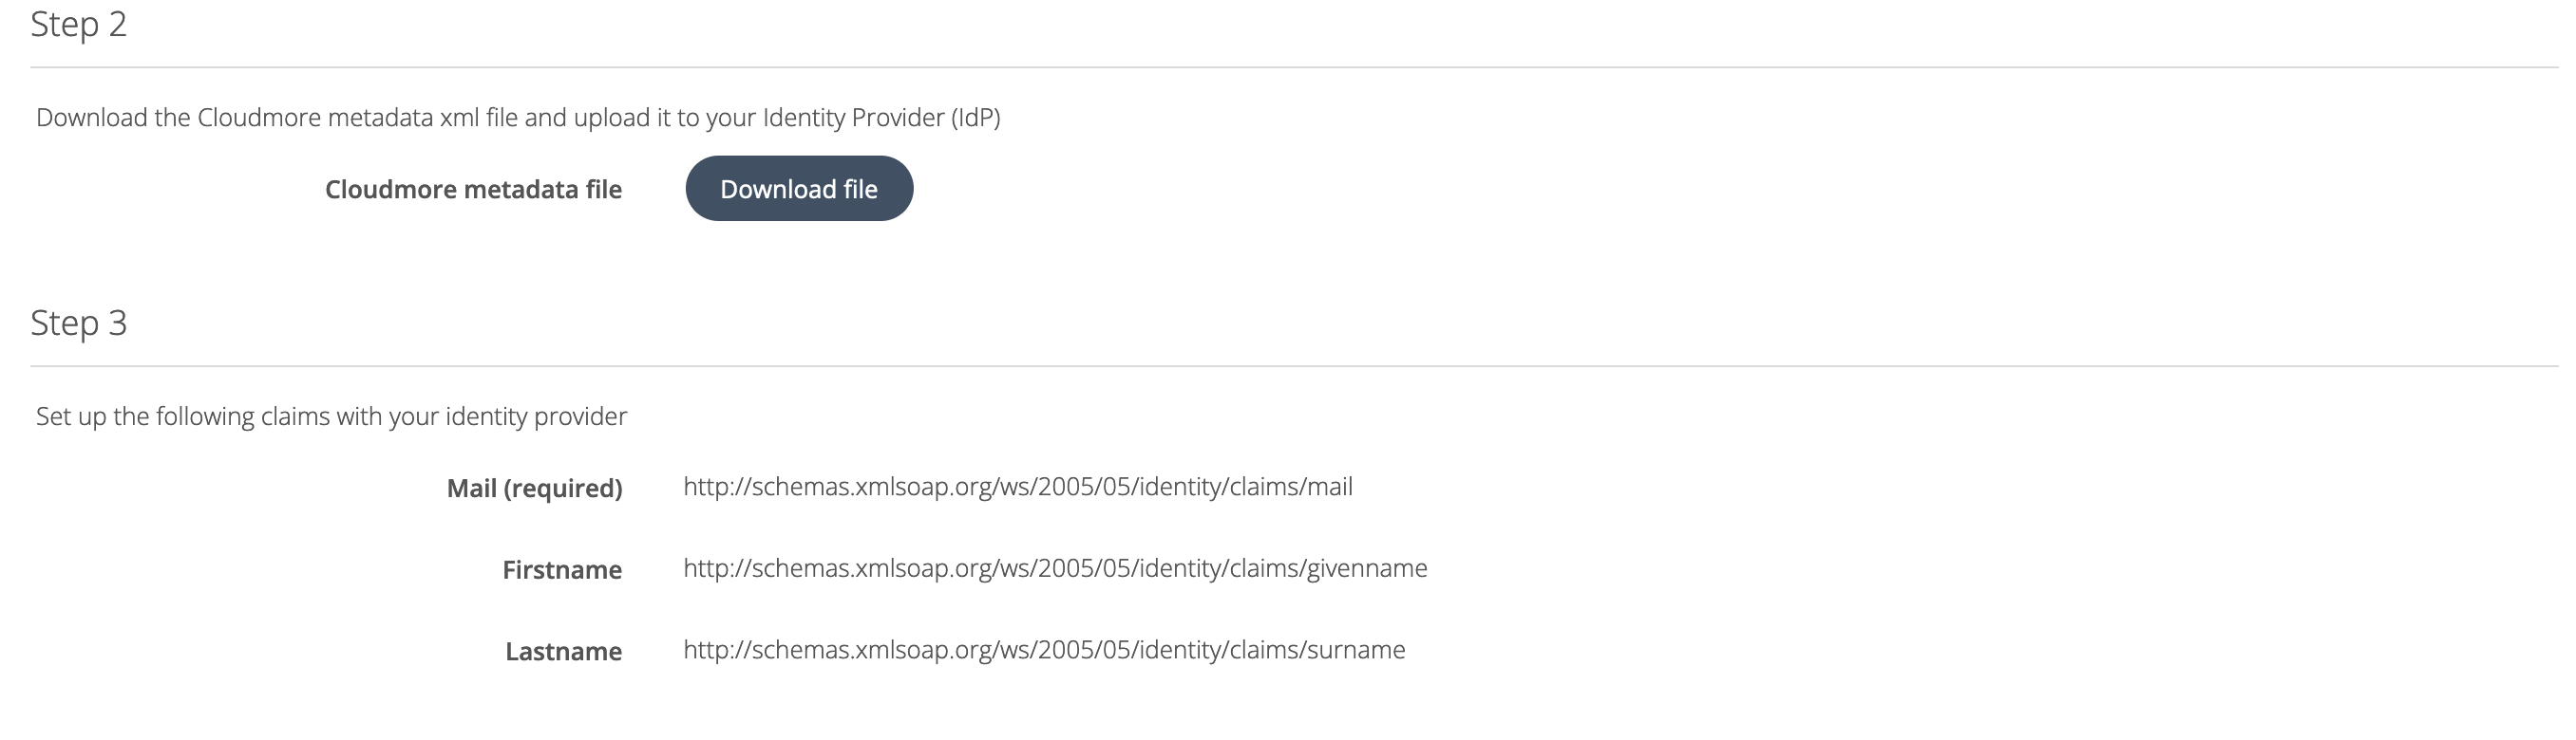Click the bottom page separator line
2576x740 pixels.
(1288, 736)
